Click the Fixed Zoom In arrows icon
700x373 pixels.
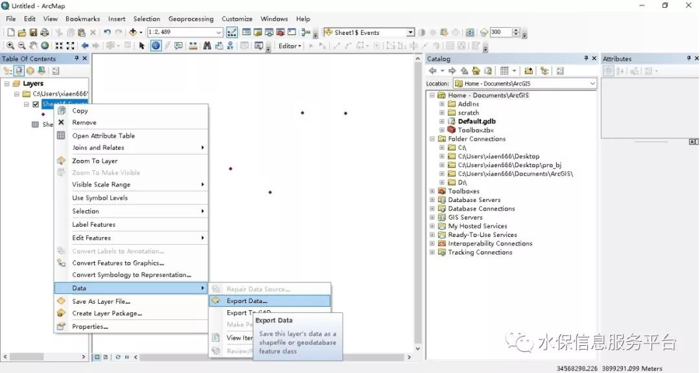click(59, 45)
